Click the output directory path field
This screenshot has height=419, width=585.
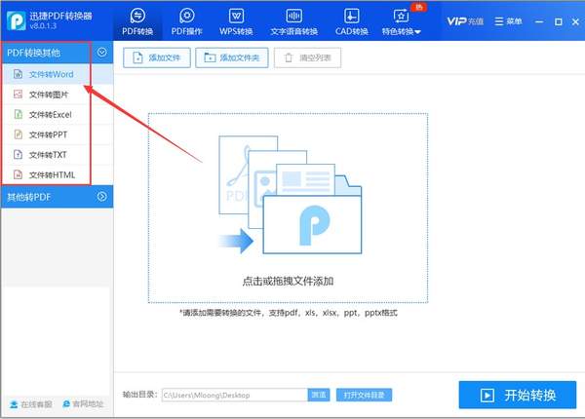click(x=234, y=395)
